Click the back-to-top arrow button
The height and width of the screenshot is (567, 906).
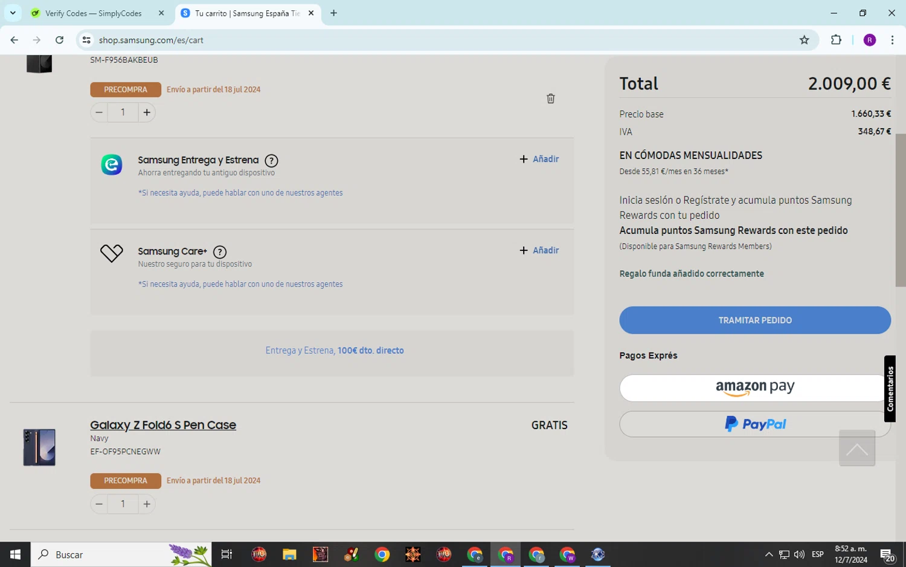(x=856, y=448)
